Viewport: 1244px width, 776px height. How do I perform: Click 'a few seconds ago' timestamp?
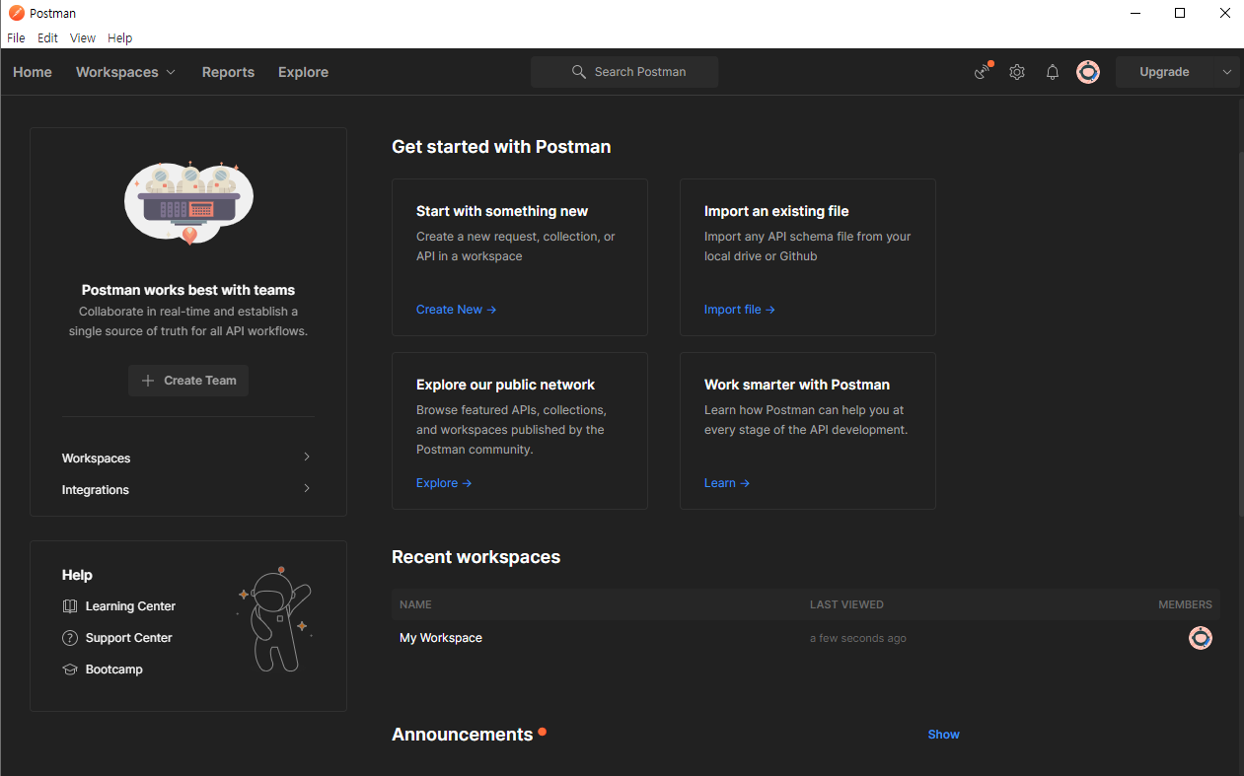point(858,638)
